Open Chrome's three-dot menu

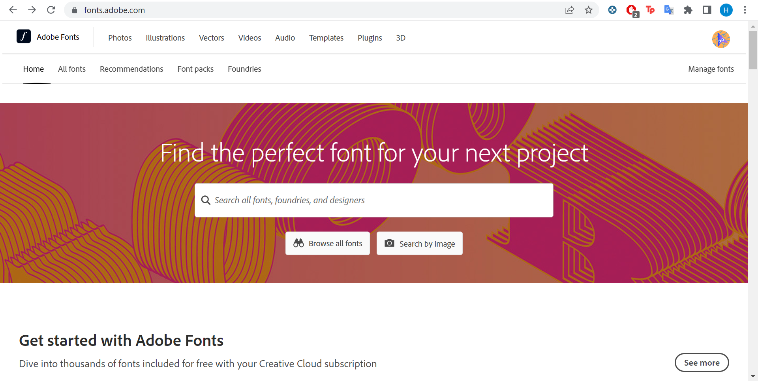coord(745,10)
